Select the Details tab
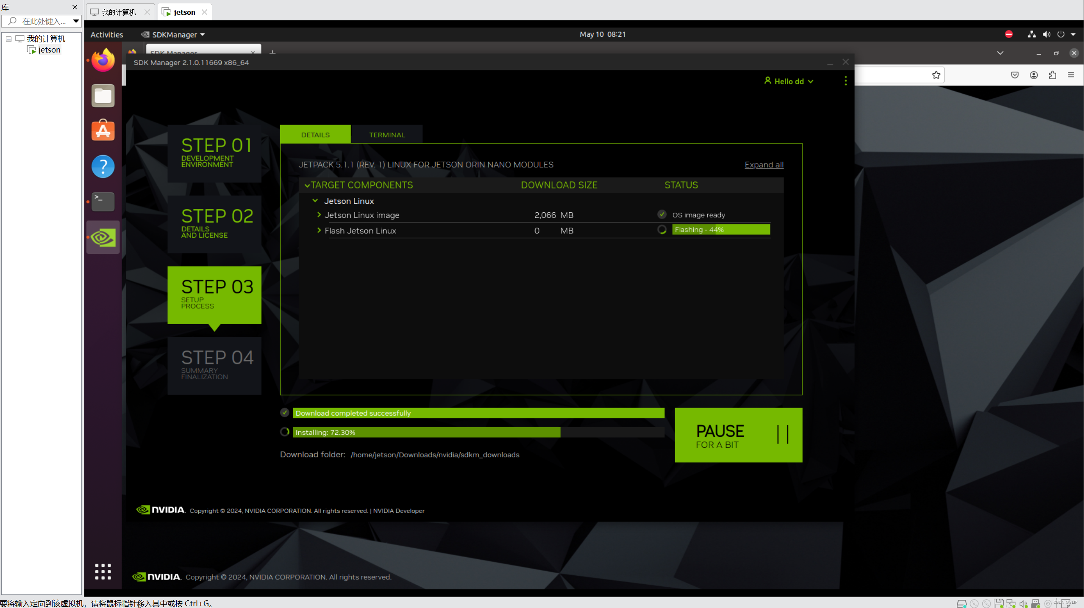 (315, 135)
